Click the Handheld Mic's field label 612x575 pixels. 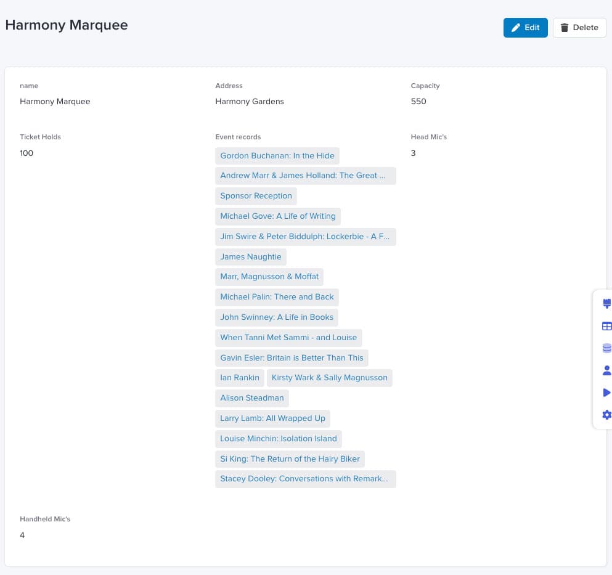[x=45, y=519]
